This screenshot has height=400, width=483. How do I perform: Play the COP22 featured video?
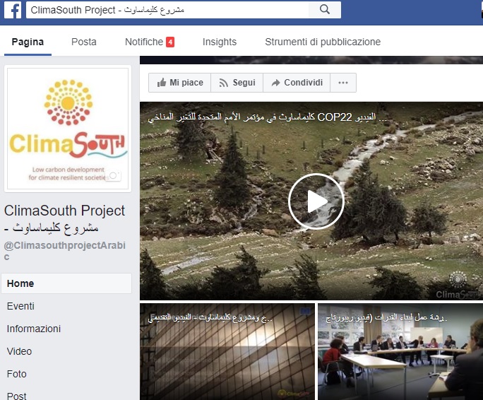click(316, 201)
